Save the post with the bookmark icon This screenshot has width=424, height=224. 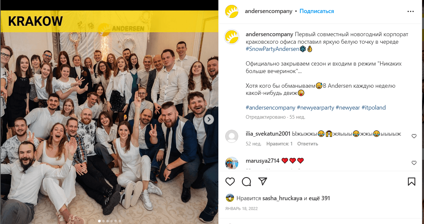coord(412,182)
